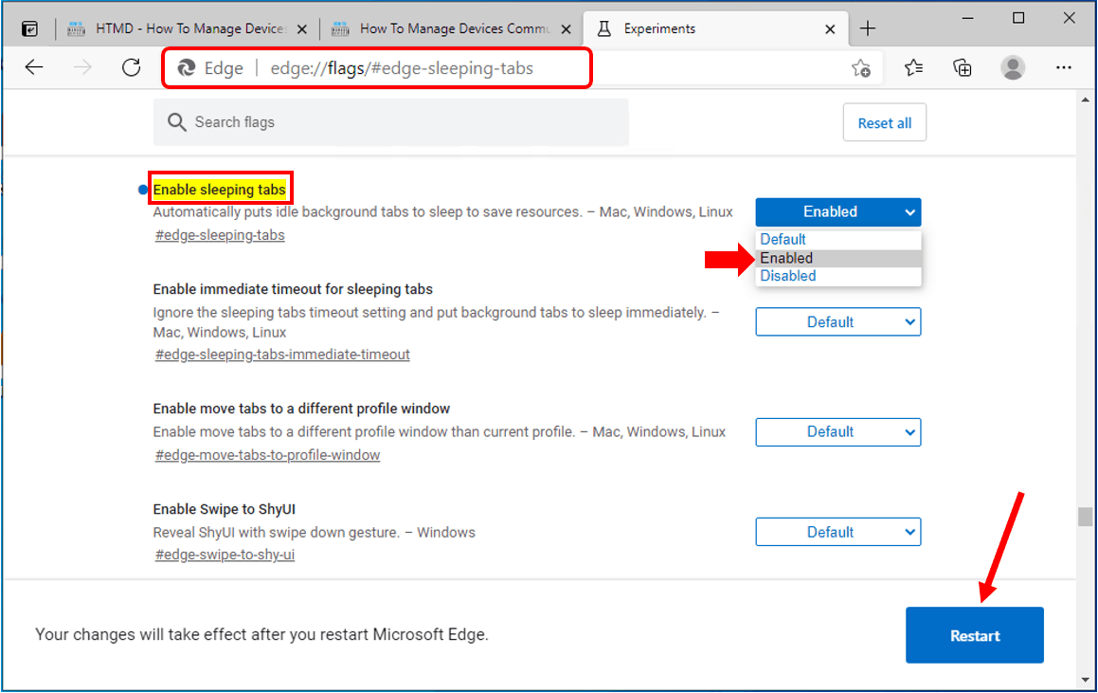Open a new browser tab
The width and height of the screenshot is (1098, 693).
click(x=868, y=28)
